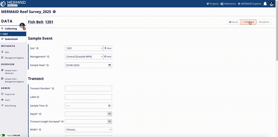Open the Data Sharing page
Viewport: 278px width, 137px height.
[10, 106]
